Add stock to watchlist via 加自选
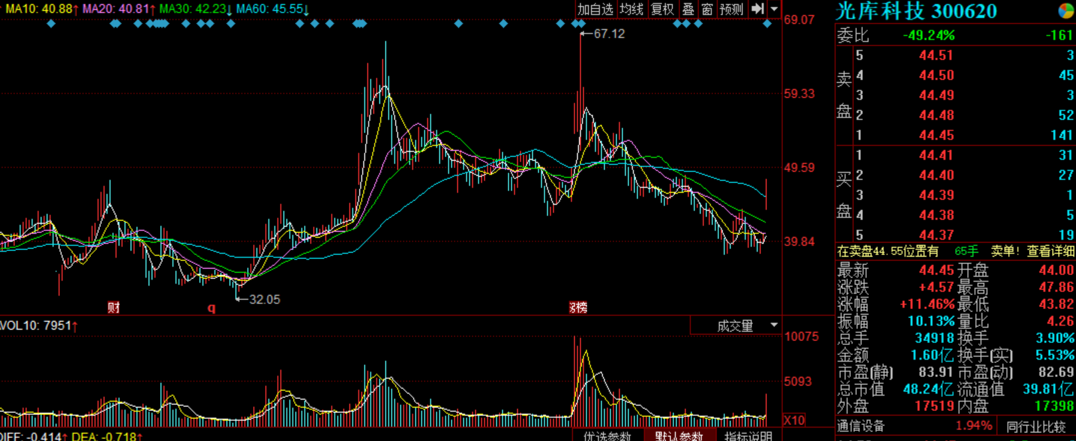Image resolution: width=1076 pixels, height=441 pixels. click(x=595, y=9)
